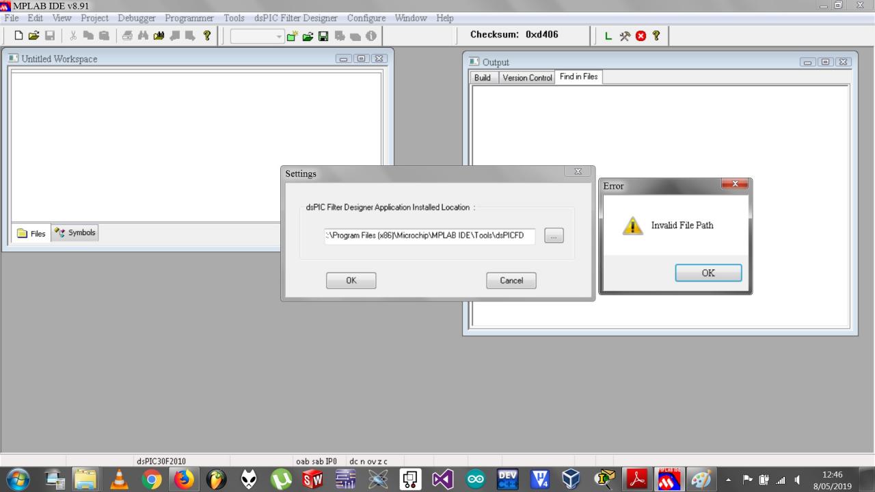The height and width of the screenshot is (492, 875).
Task: Click the Save Workspace green disk icon
Action: click(324, 36)
